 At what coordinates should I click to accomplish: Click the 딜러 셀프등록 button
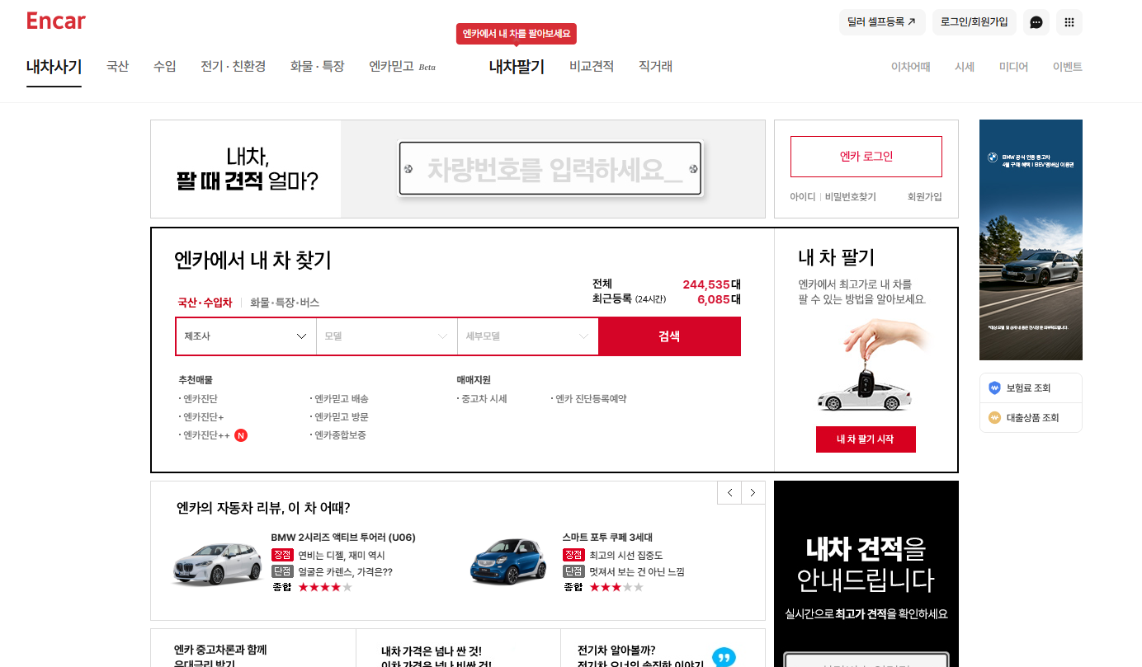coord(882,22)
